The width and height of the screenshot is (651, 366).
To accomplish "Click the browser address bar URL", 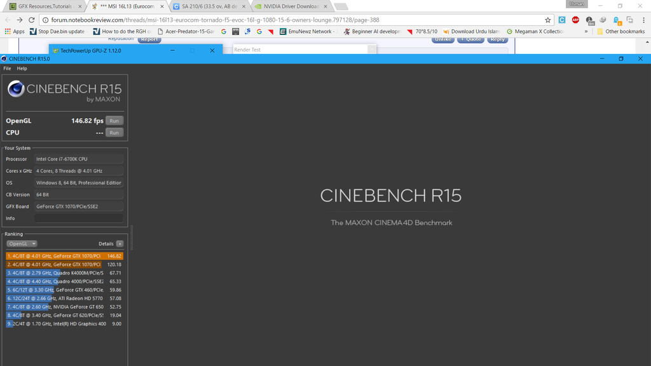I will pos(215,20).
